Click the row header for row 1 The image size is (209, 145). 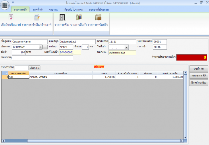pos(5,77)
